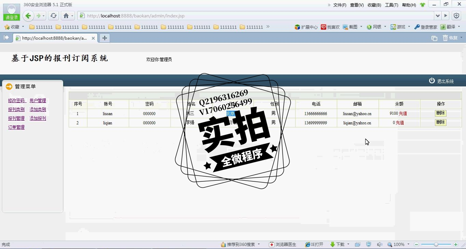Click IE打开 status bar button
Image resolution: width=466 pixels, height=249 pixels.
(x=314, y=245)
